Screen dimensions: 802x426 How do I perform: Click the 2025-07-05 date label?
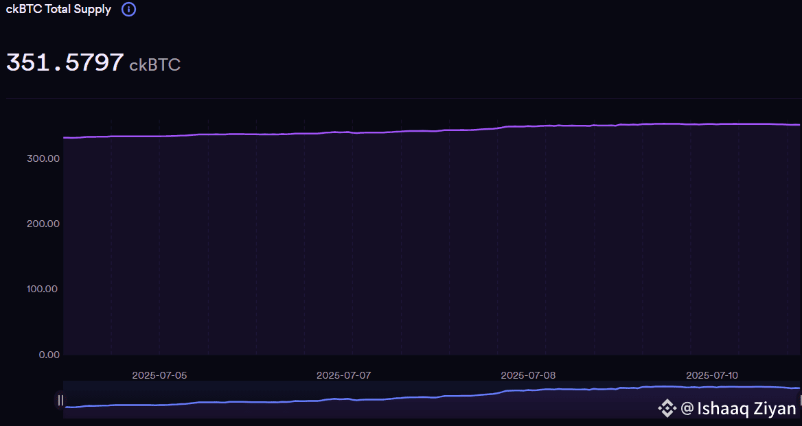click(x=159, y=375)
